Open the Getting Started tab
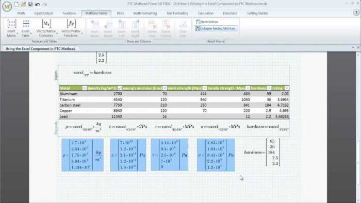 pyautogui.click(x=258, y=13)
